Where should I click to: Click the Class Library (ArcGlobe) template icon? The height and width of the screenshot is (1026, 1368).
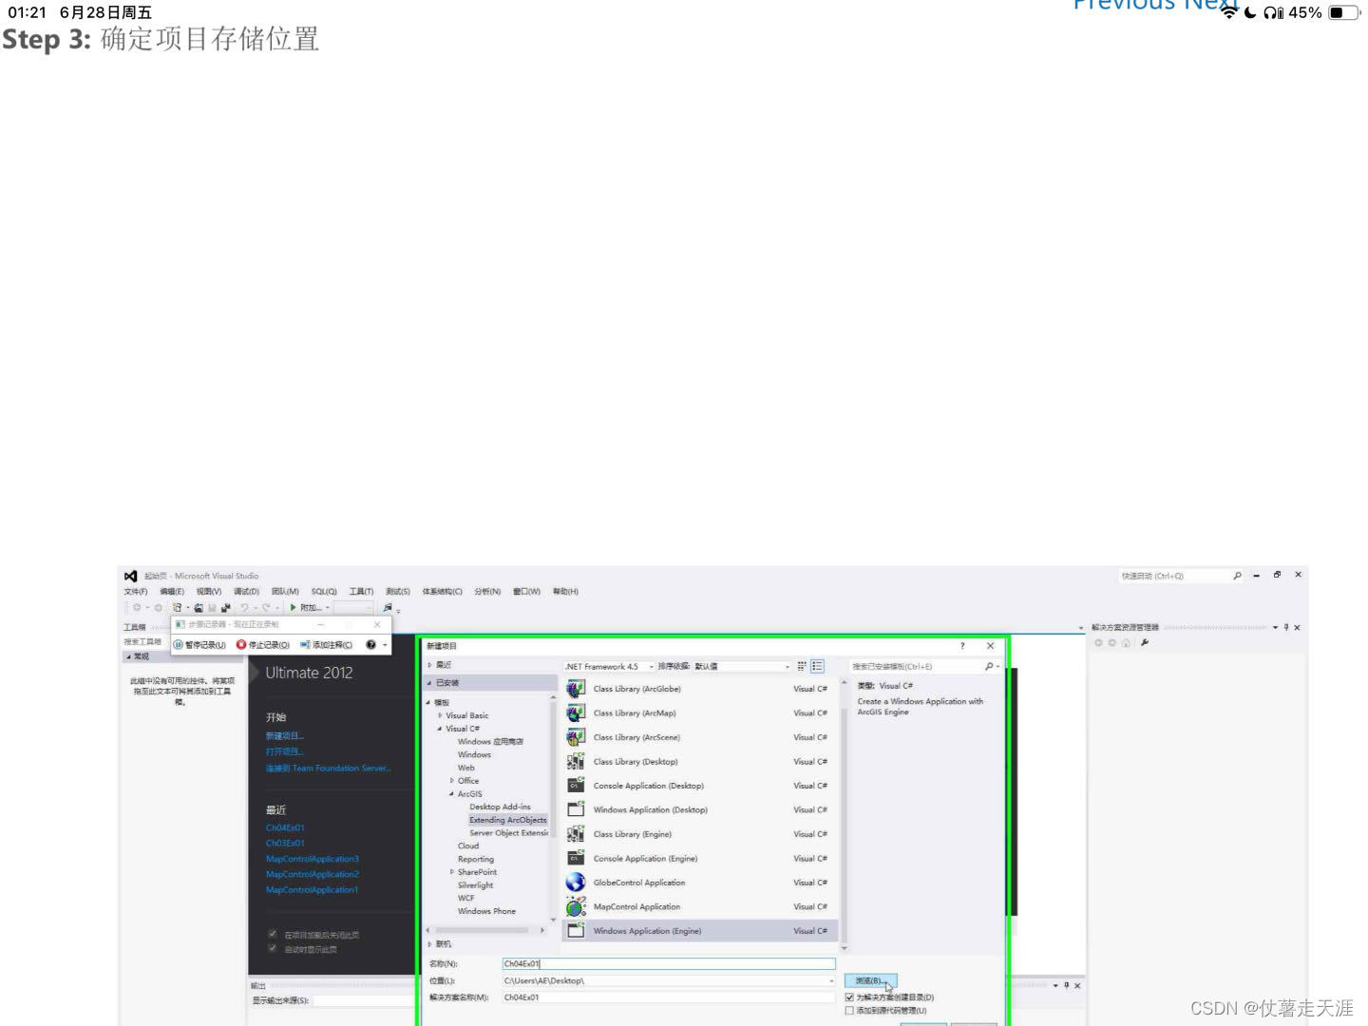point(576,689)
